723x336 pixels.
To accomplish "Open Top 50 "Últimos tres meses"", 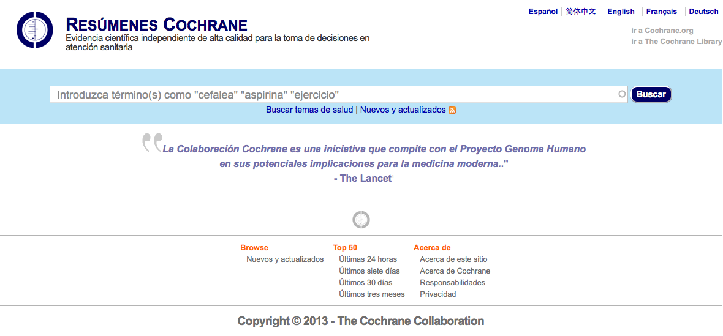I will [372, 294].
